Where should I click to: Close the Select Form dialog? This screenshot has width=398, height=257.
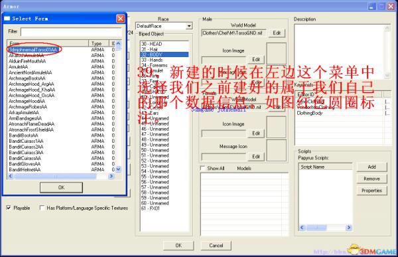(x=120, y=19)
